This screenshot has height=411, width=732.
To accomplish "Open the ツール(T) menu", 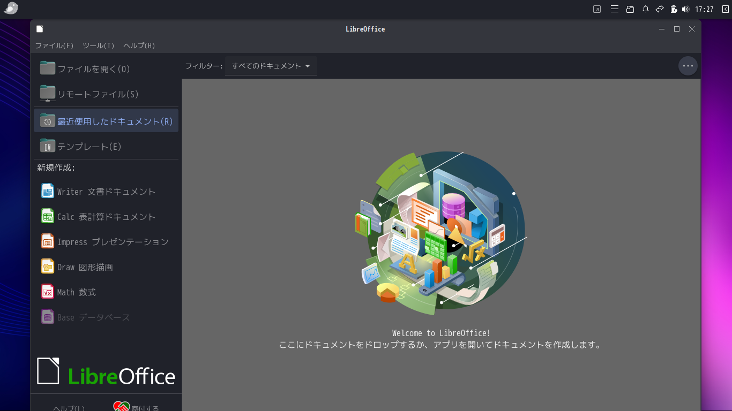I will click(x=99, y=45).
